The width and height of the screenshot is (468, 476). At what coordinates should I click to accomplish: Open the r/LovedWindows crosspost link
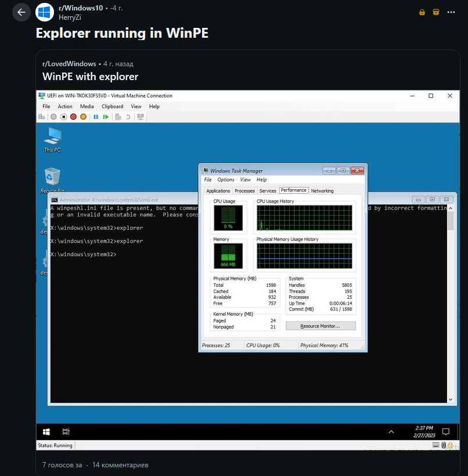point(69,64)
